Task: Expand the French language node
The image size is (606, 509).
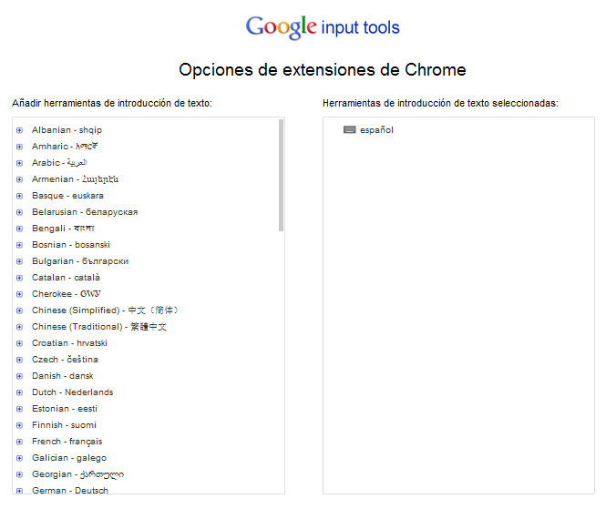Action: click(19, 442)
